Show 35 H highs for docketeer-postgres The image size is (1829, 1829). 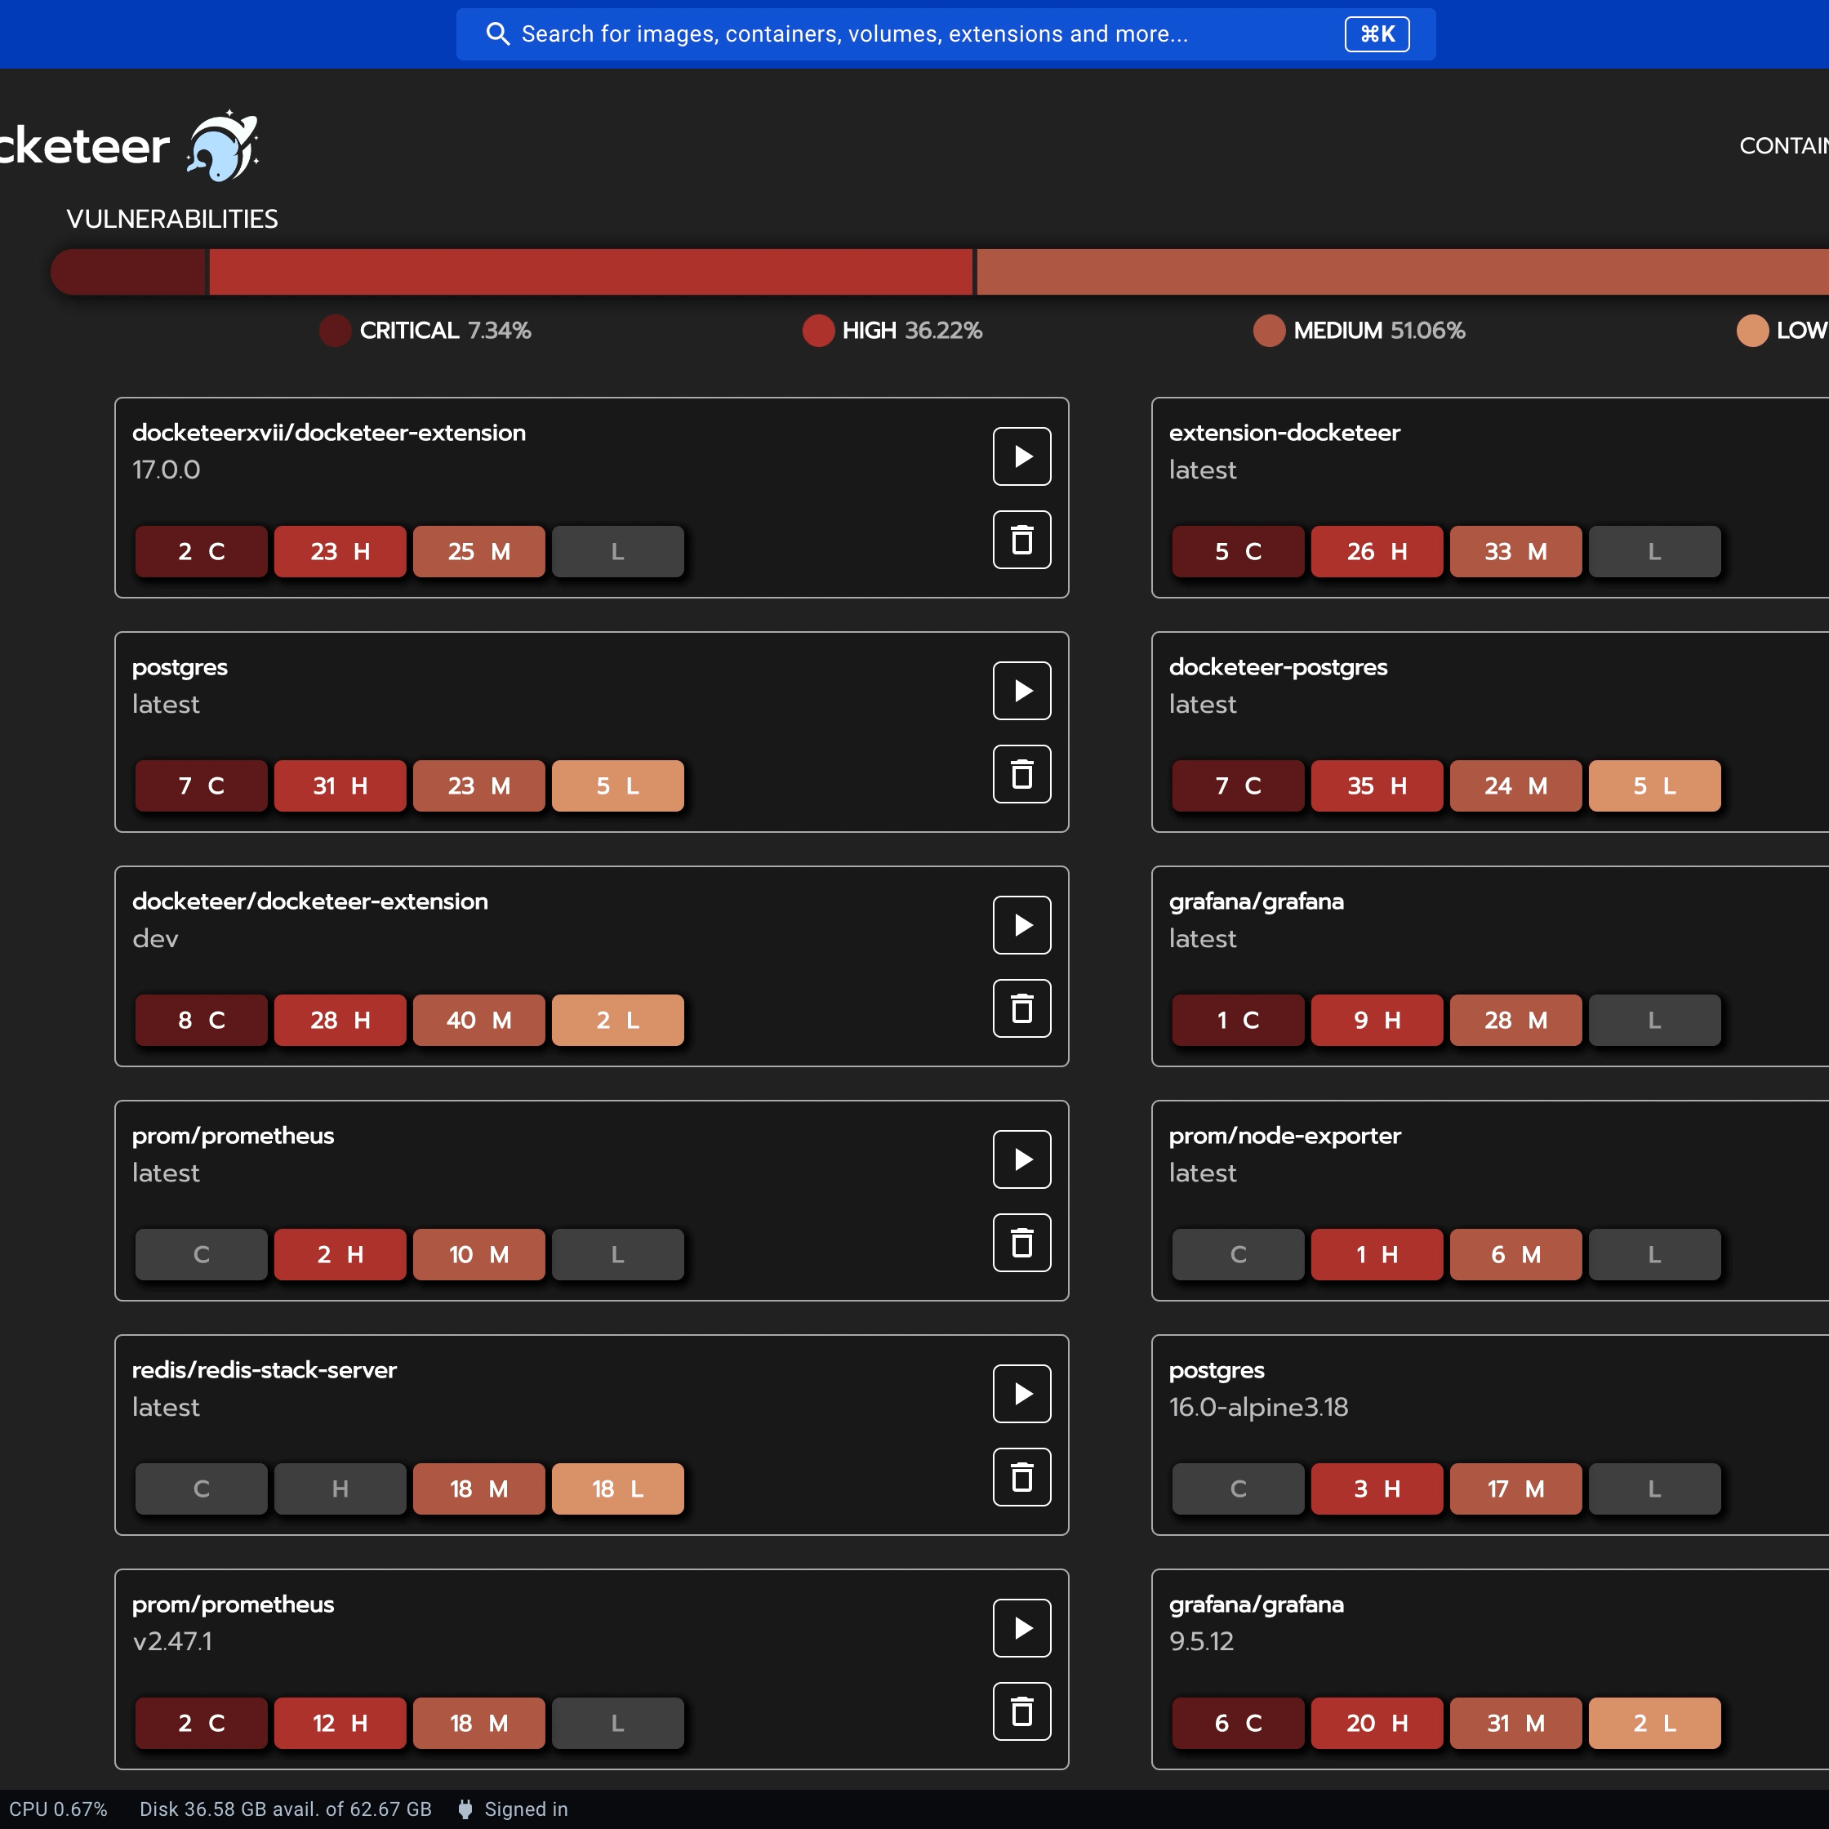[x=1377, y=785]
